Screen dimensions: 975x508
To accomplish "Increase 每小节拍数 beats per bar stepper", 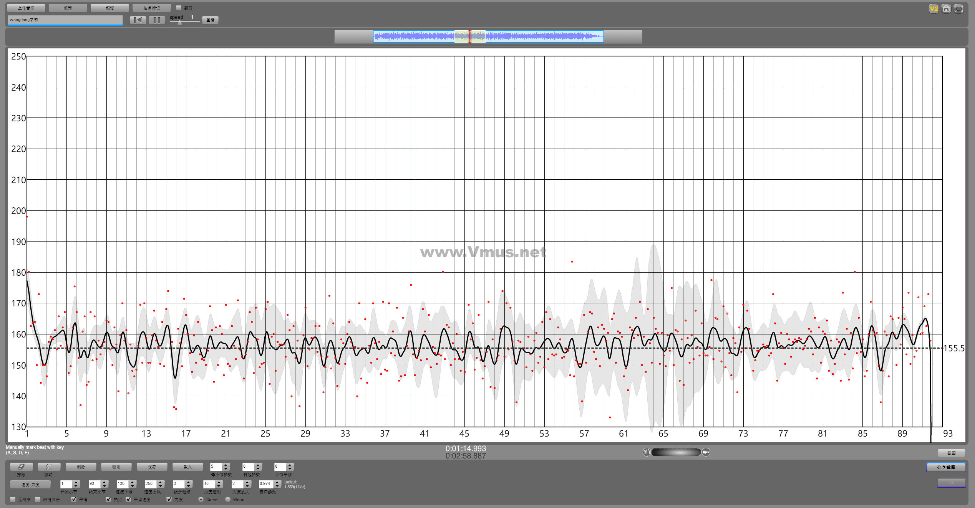I will point(226,465).
